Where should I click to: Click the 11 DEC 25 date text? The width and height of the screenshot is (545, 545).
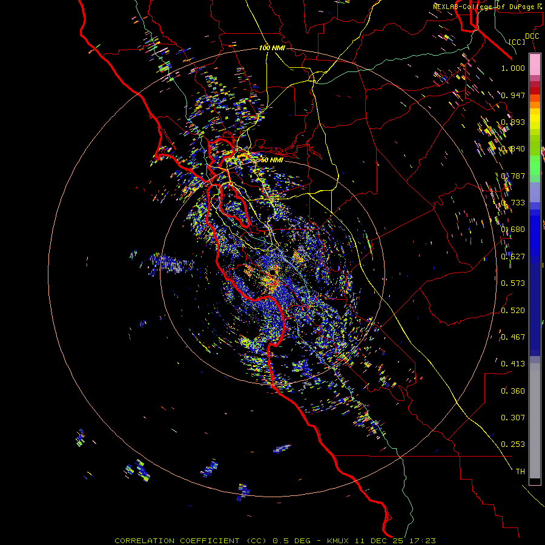(379, 541)
